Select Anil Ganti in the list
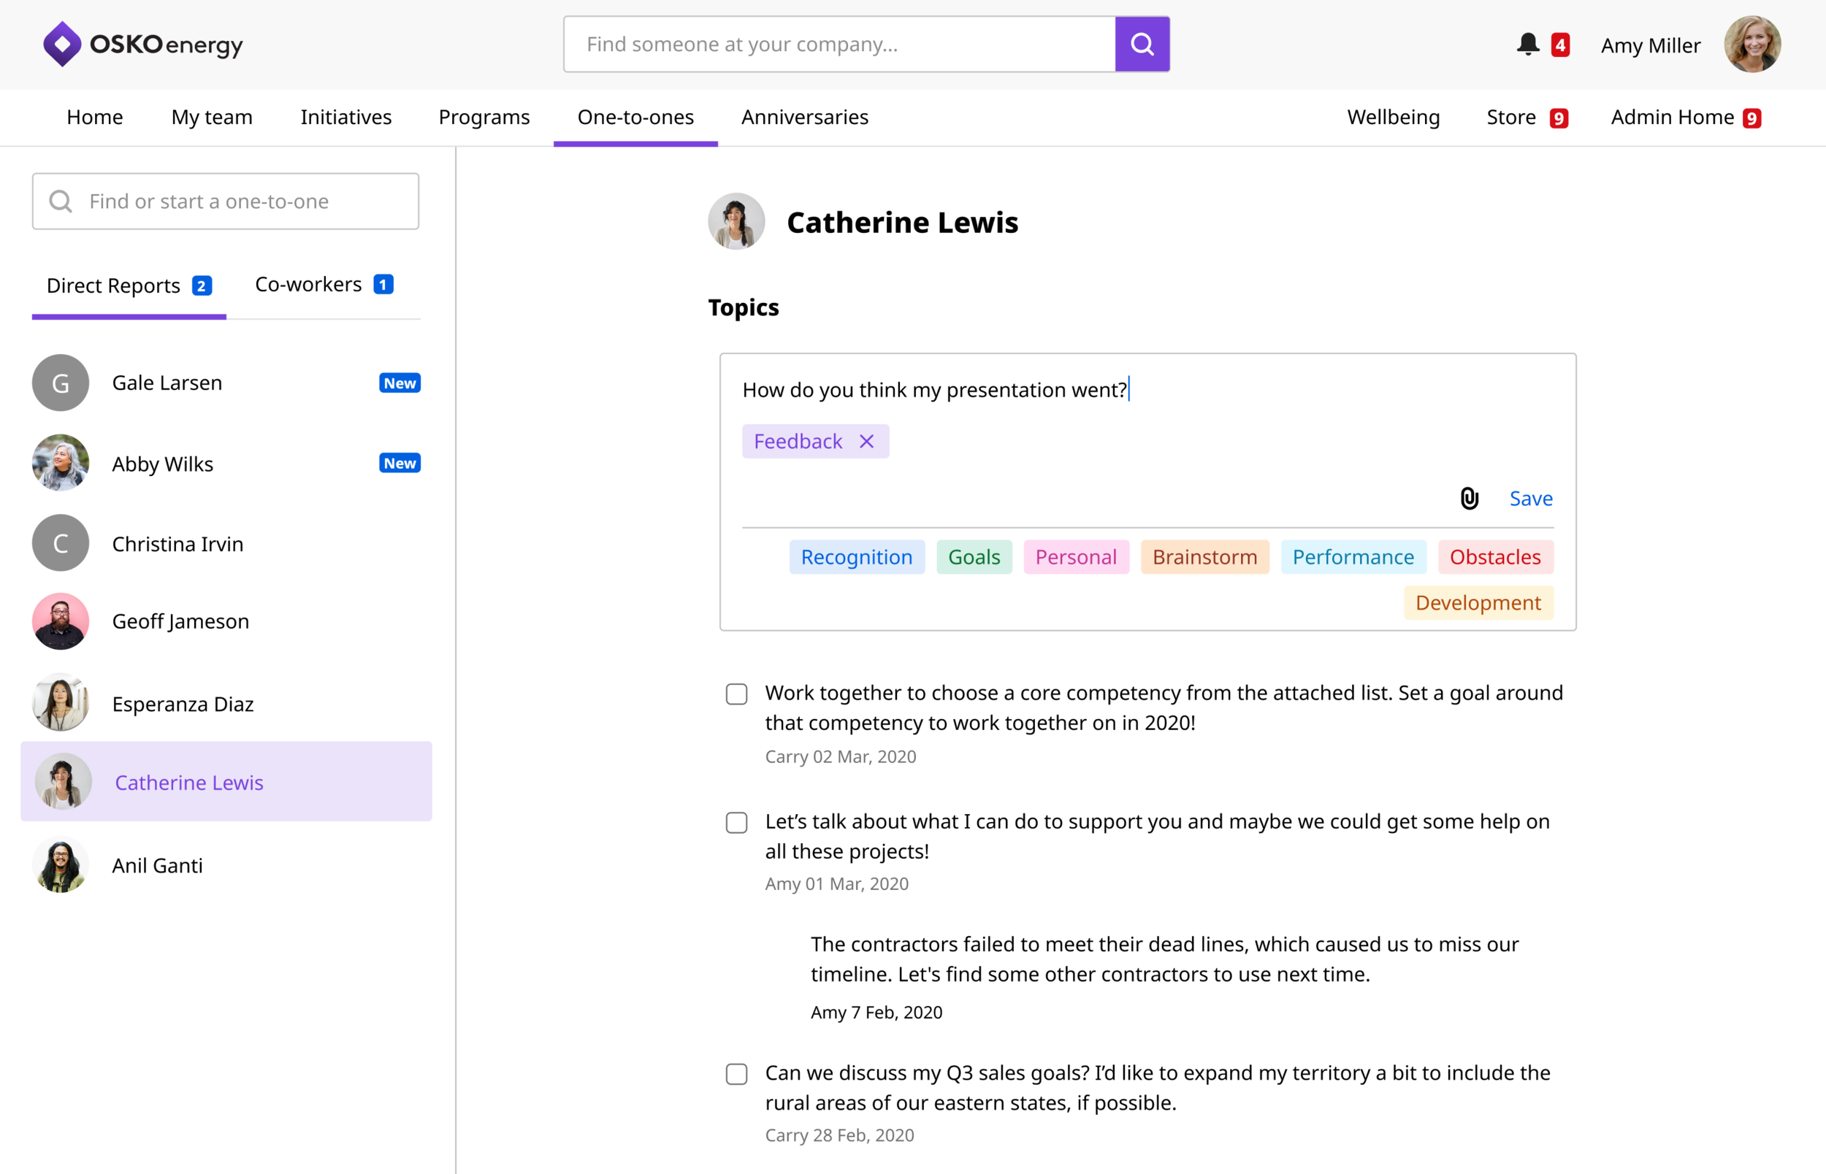The width and height of the screenshot is (1826, 1174). pos(226,864)
